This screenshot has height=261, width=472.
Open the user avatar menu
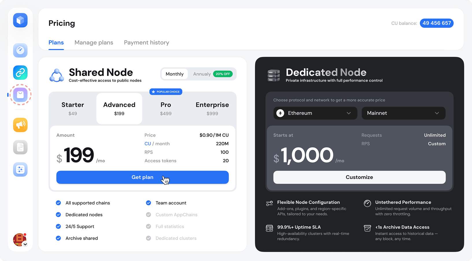pos(20,240)
